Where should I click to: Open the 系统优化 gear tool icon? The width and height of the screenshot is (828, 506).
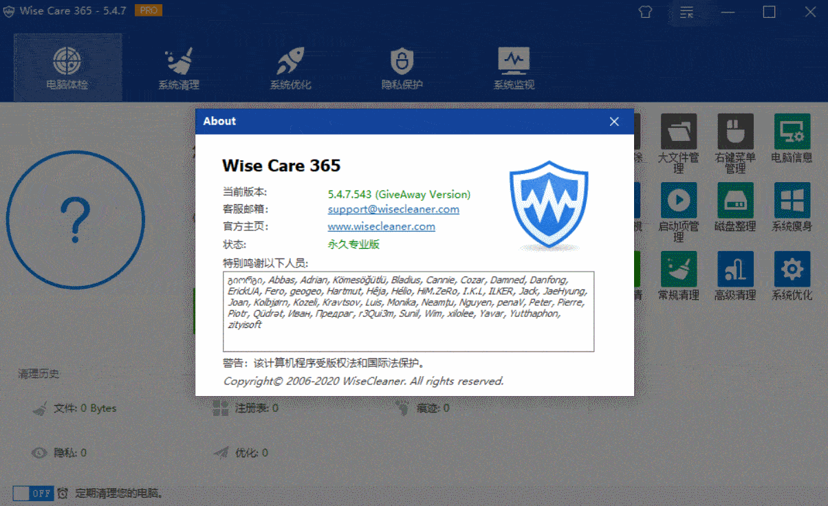click(x=792, y=269)
